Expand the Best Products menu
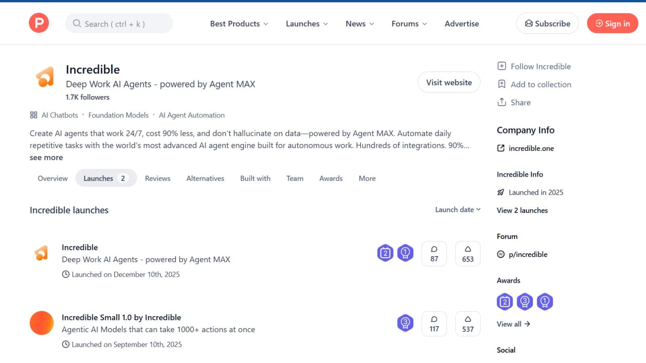 pyautogui.click(x=239, y=24)
